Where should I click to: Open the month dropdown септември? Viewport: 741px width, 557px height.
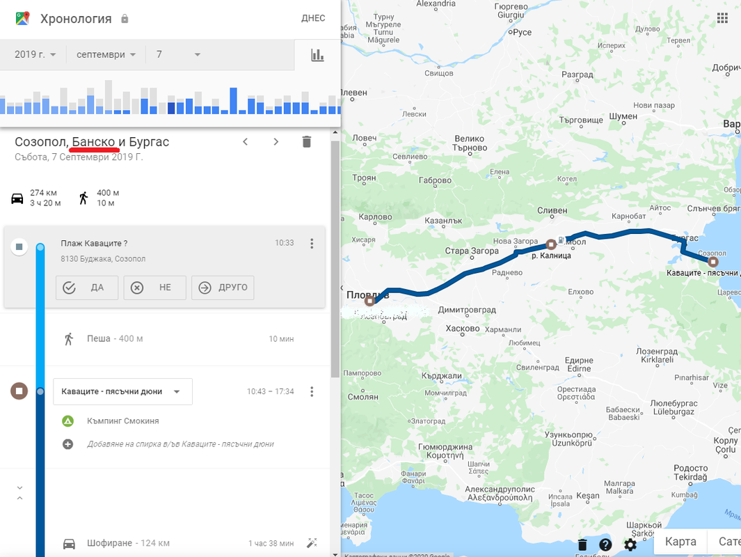[106, 54]
